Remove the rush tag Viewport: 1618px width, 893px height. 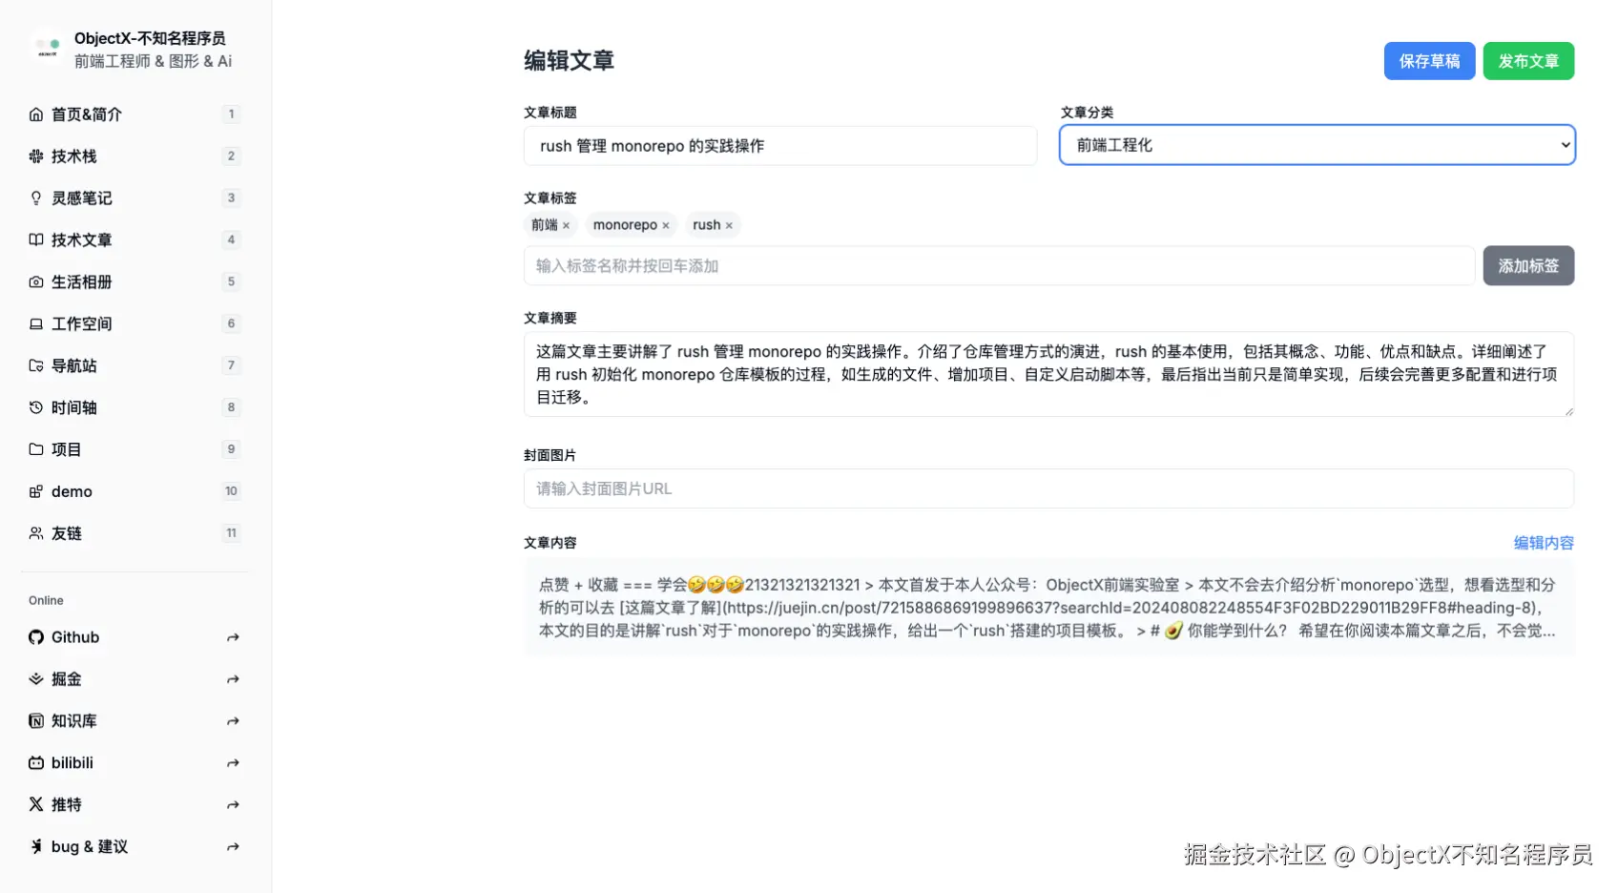pos(729,226)
